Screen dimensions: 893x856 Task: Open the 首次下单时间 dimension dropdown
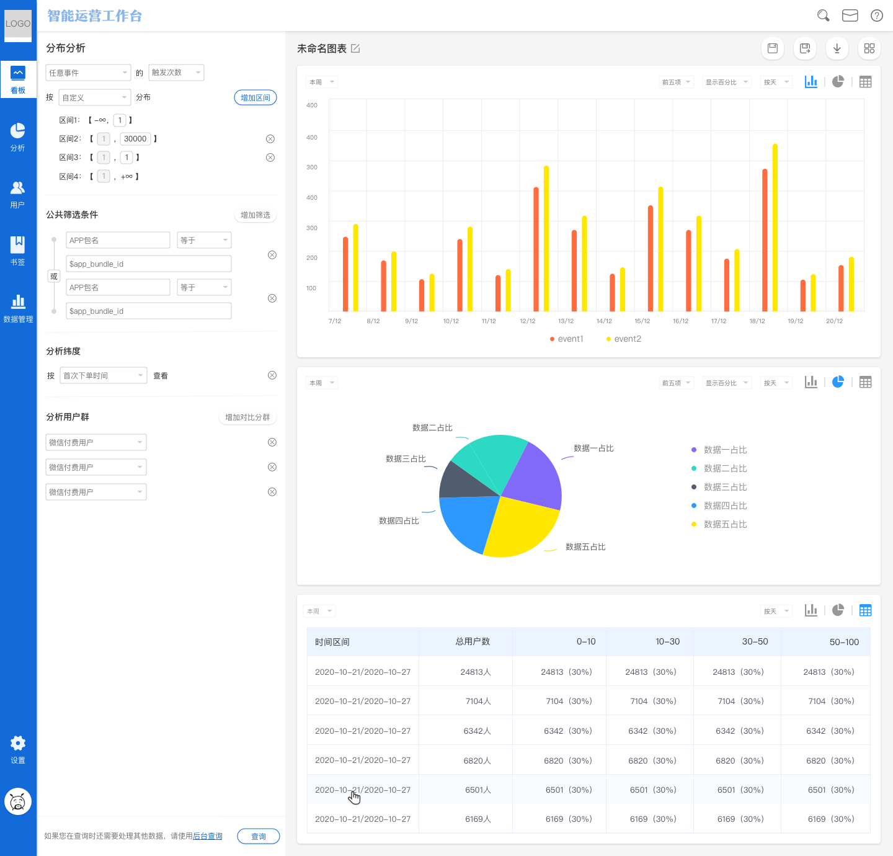[x=103, y=375]
